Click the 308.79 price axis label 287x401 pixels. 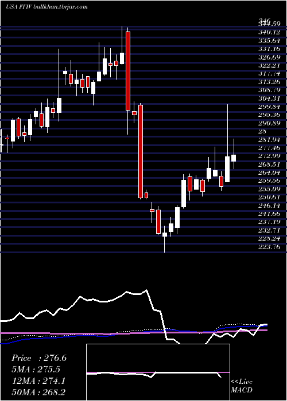[x=269, y=90]
